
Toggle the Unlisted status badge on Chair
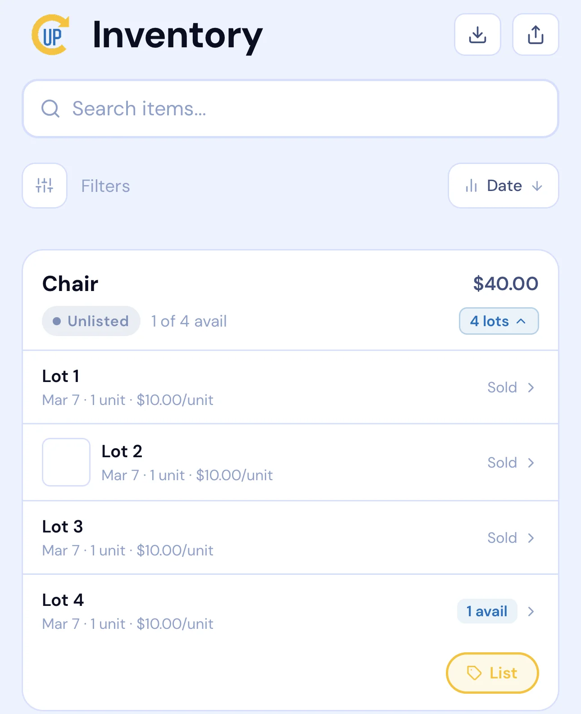tap(91, 321)
